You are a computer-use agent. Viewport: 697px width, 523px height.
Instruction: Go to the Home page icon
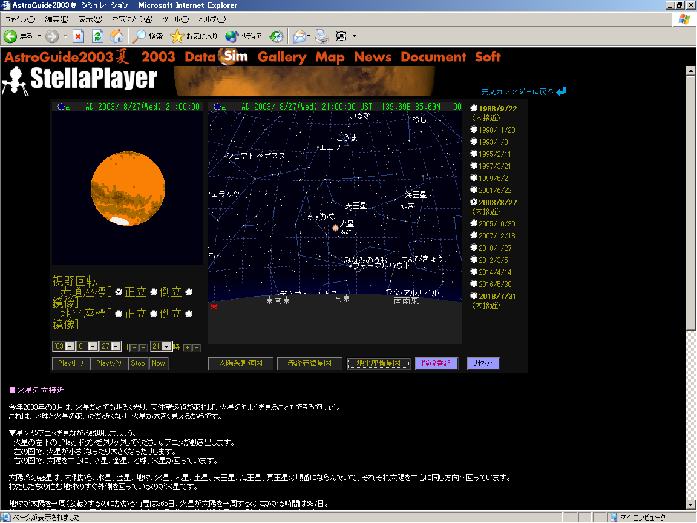coord(117,36)
